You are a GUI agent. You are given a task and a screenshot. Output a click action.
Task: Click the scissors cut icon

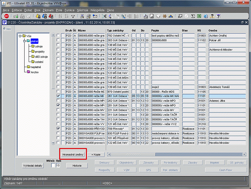point(104,16)
